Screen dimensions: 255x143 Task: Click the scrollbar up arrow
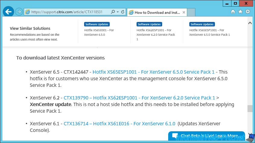click(x=250, y=23)
